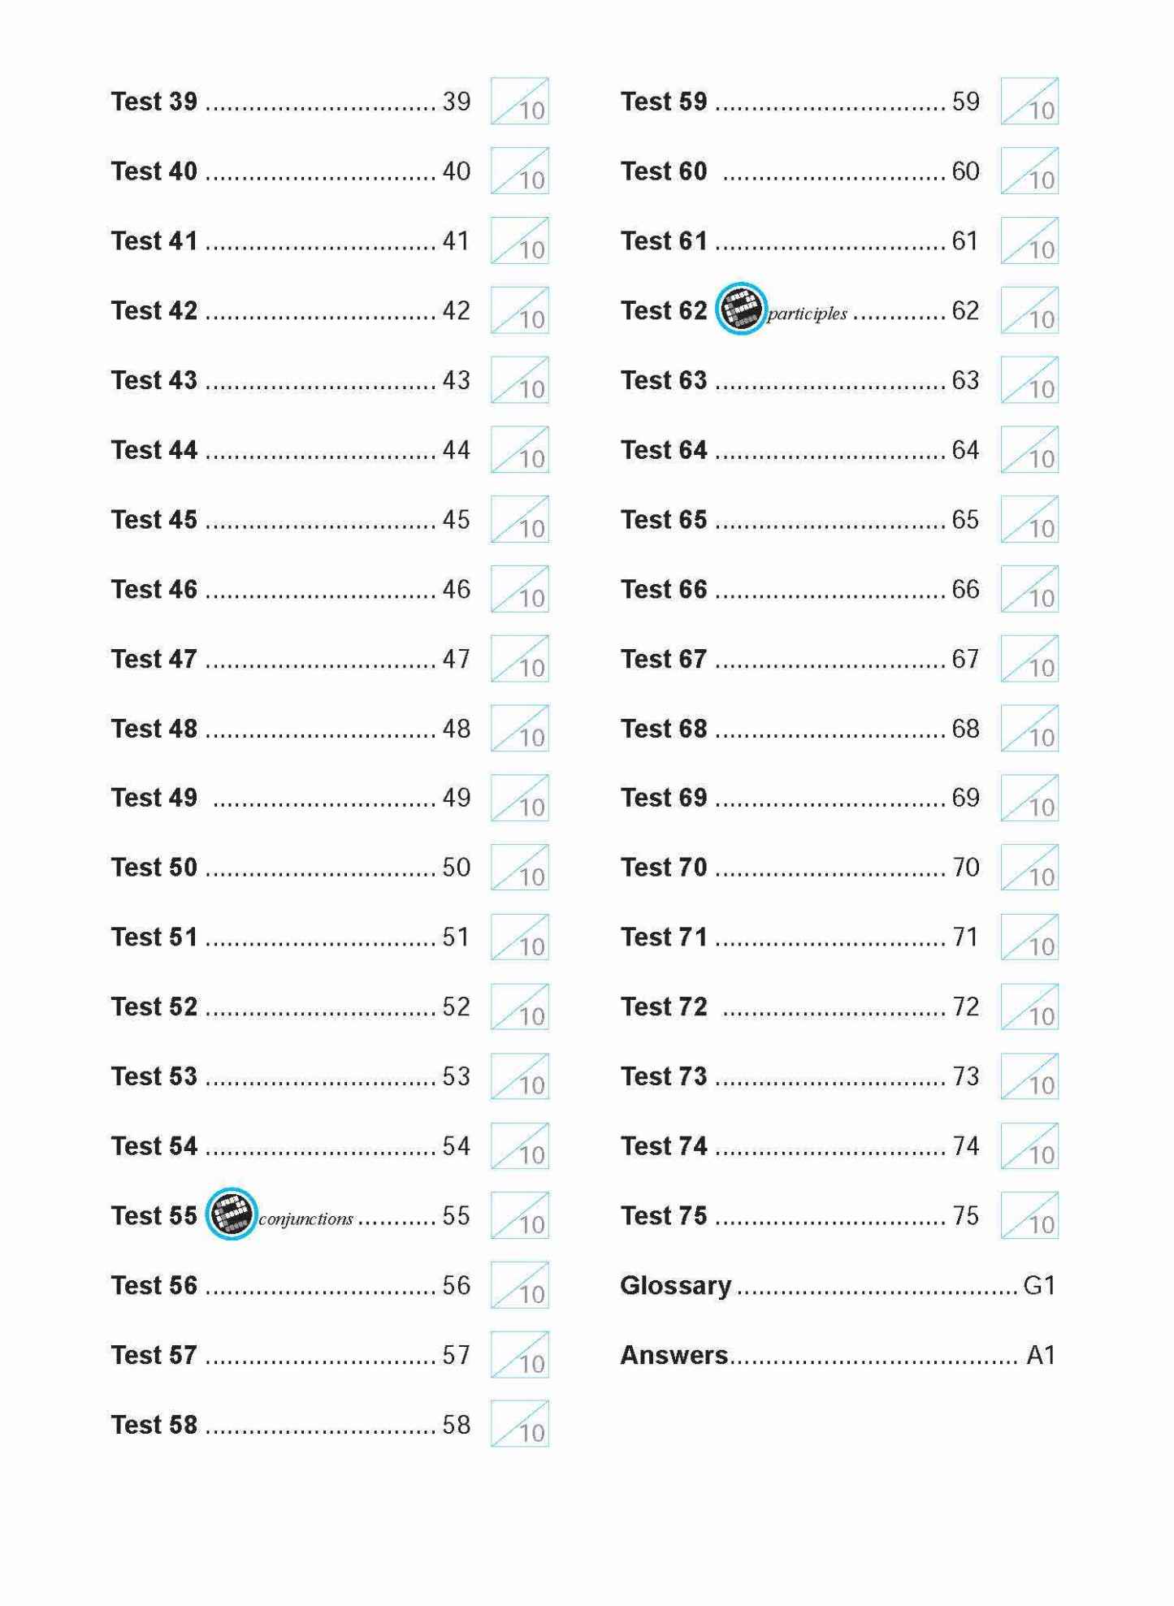Select the score box next to Test 58
This screenshot has height=1606, width=1174.
520,1423
